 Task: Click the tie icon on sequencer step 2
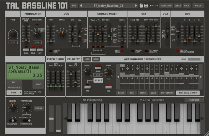(128, 69)
